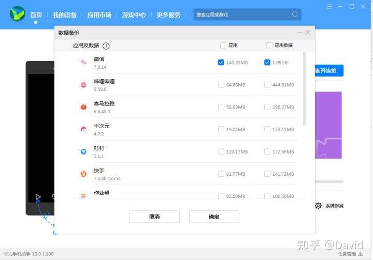
Task: Check 钉钉 app checkbox 120.17MB
Action: [221, 151]
